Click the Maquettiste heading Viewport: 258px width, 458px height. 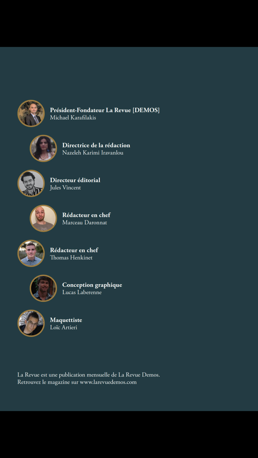(66, 320)
